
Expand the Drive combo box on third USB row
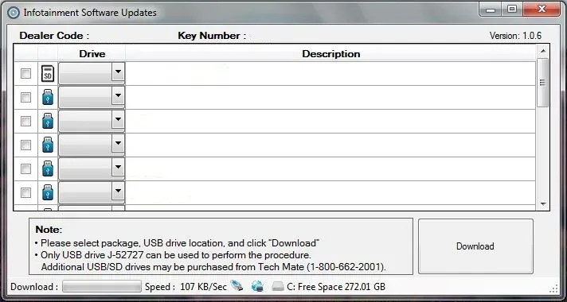coord(118,143)
